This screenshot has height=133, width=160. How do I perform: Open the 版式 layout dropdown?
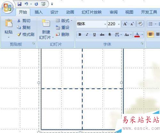click(64, 20)
